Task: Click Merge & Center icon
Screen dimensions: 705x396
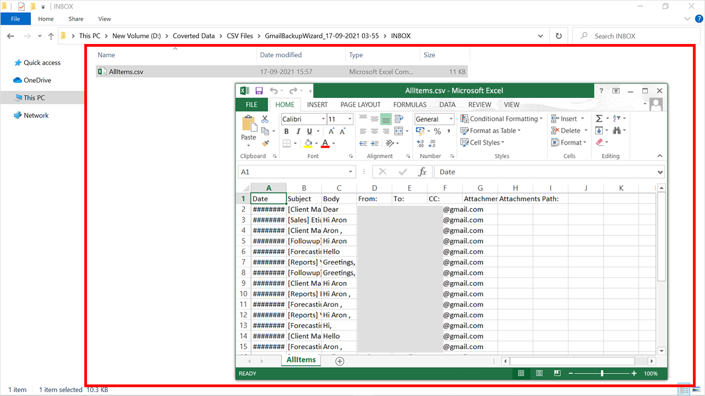Action: click(400, 131)
